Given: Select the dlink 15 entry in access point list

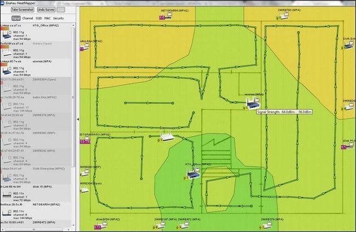Looking at the screenshot, I should 36,194.
